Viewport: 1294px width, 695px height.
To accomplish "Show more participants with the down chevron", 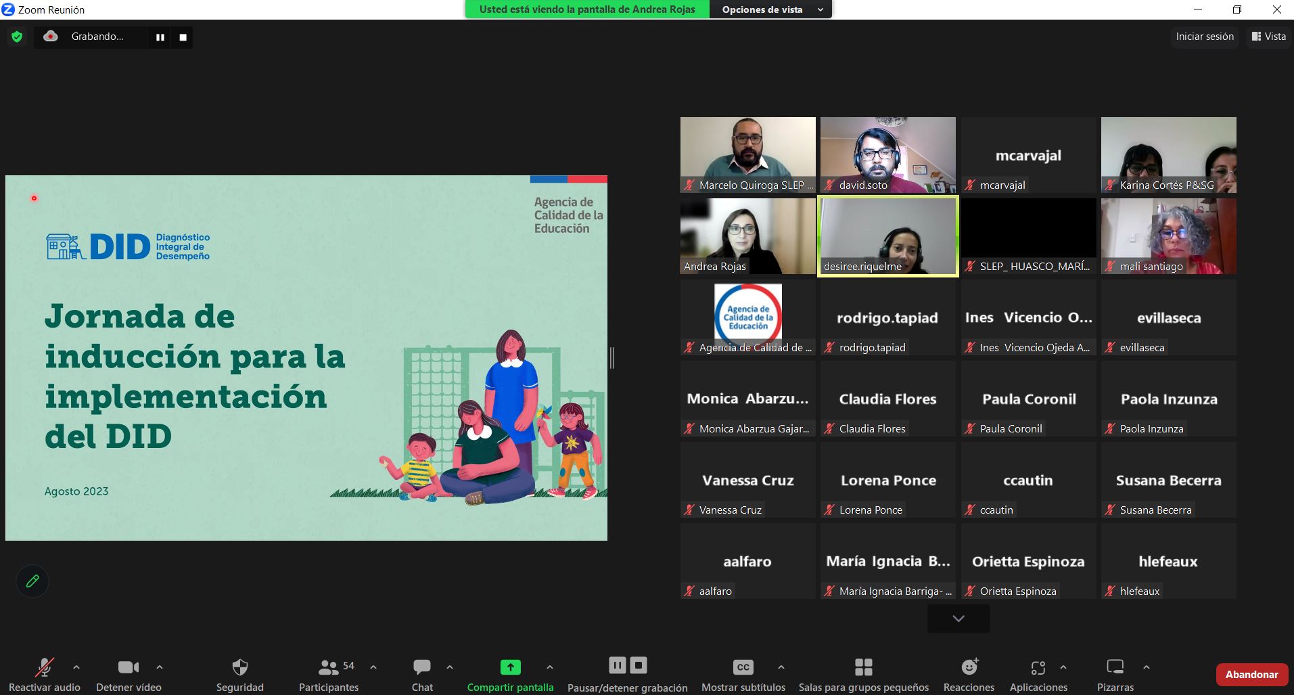I will [958, 619].
